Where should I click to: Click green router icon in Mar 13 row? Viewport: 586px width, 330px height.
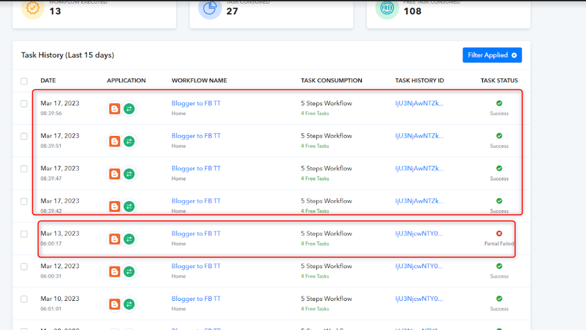click(129, 239)
